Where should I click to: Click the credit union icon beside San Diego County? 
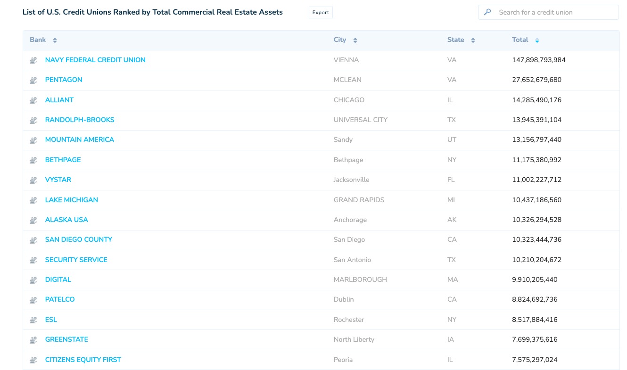[x=33, y=240]
